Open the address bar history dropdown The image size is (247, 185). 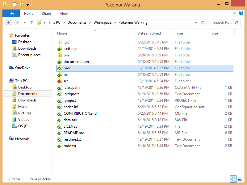click(196, 23)
